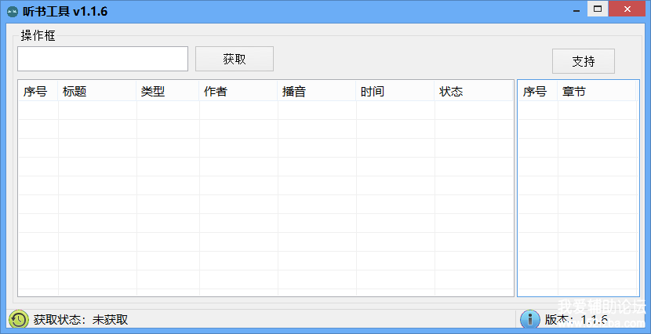Close the 听书工具 window
The width and height of the screenshot is (651, 334).
627,9
